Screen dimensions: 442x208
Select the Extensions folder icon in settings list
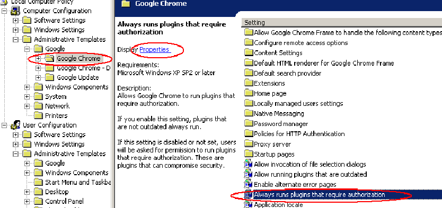pyautogui.click(x=249, y=83)
